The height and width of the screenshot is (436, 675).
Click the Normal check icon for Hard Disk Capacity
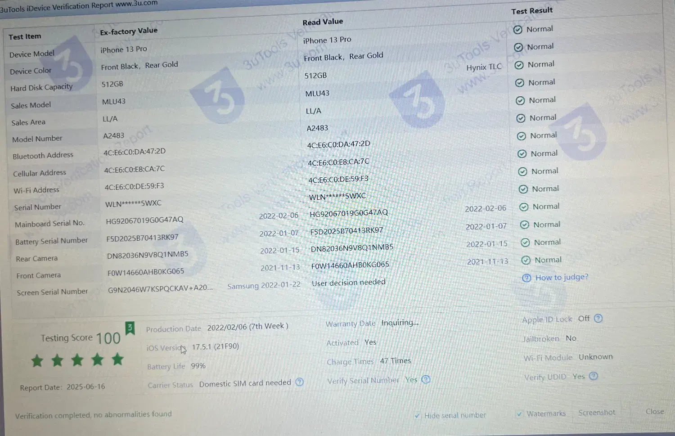[x=519, y=65]
